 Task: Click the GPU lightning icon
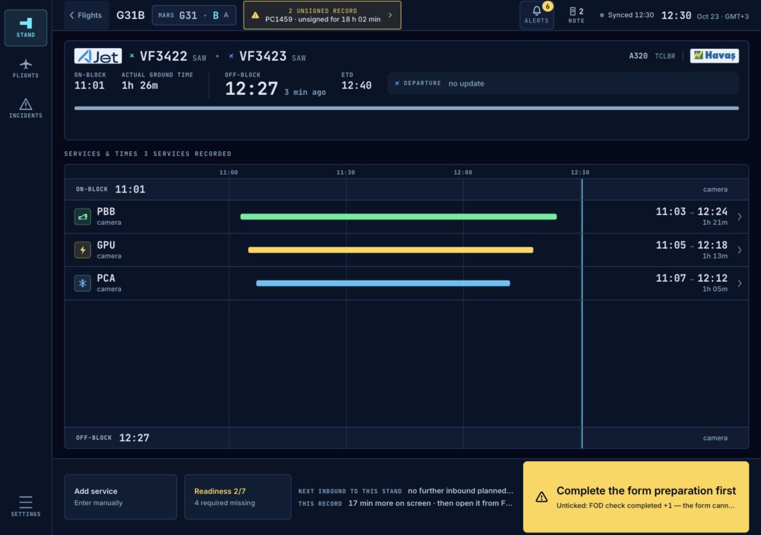(83, 250)
